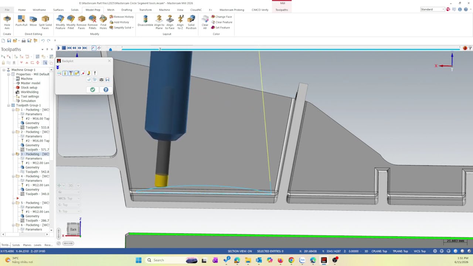
Task: Open the Modify Fillet tool
Action: pos(71,22)
